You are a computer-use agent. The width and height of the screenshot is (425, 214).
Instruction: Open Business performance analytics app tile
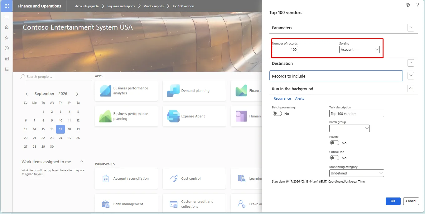(126, 91)
